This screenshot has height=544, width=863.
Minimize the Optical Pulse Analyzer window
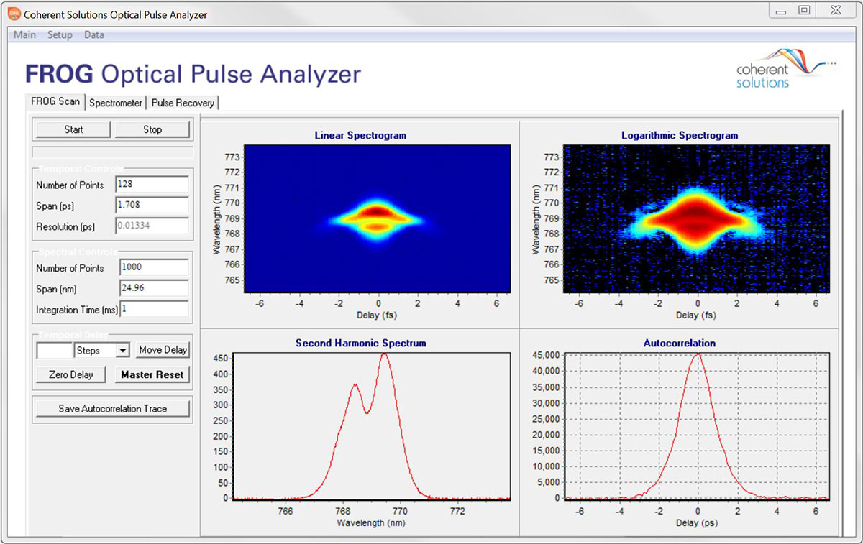coord(781,10)
